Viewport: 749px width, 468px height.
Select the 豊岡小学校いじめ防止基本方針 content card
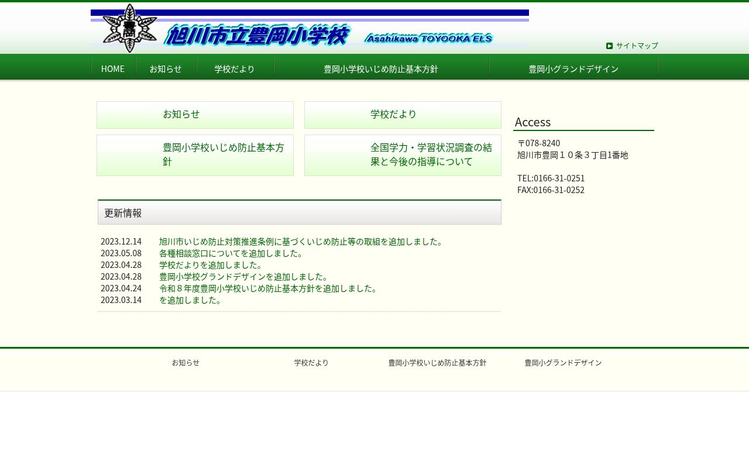(195, 155)
